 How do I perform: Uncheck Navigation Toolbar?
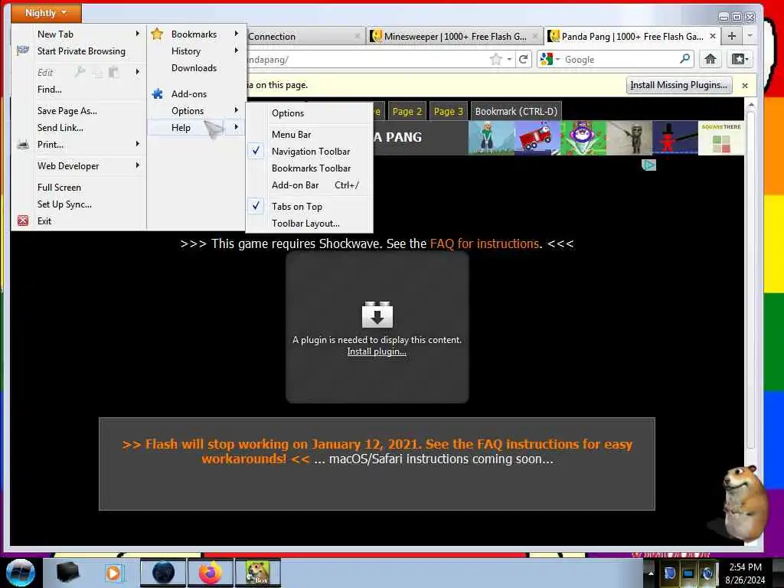coord(310,152)
